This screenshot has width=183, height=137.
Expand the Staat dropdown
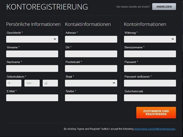point(91,83)
